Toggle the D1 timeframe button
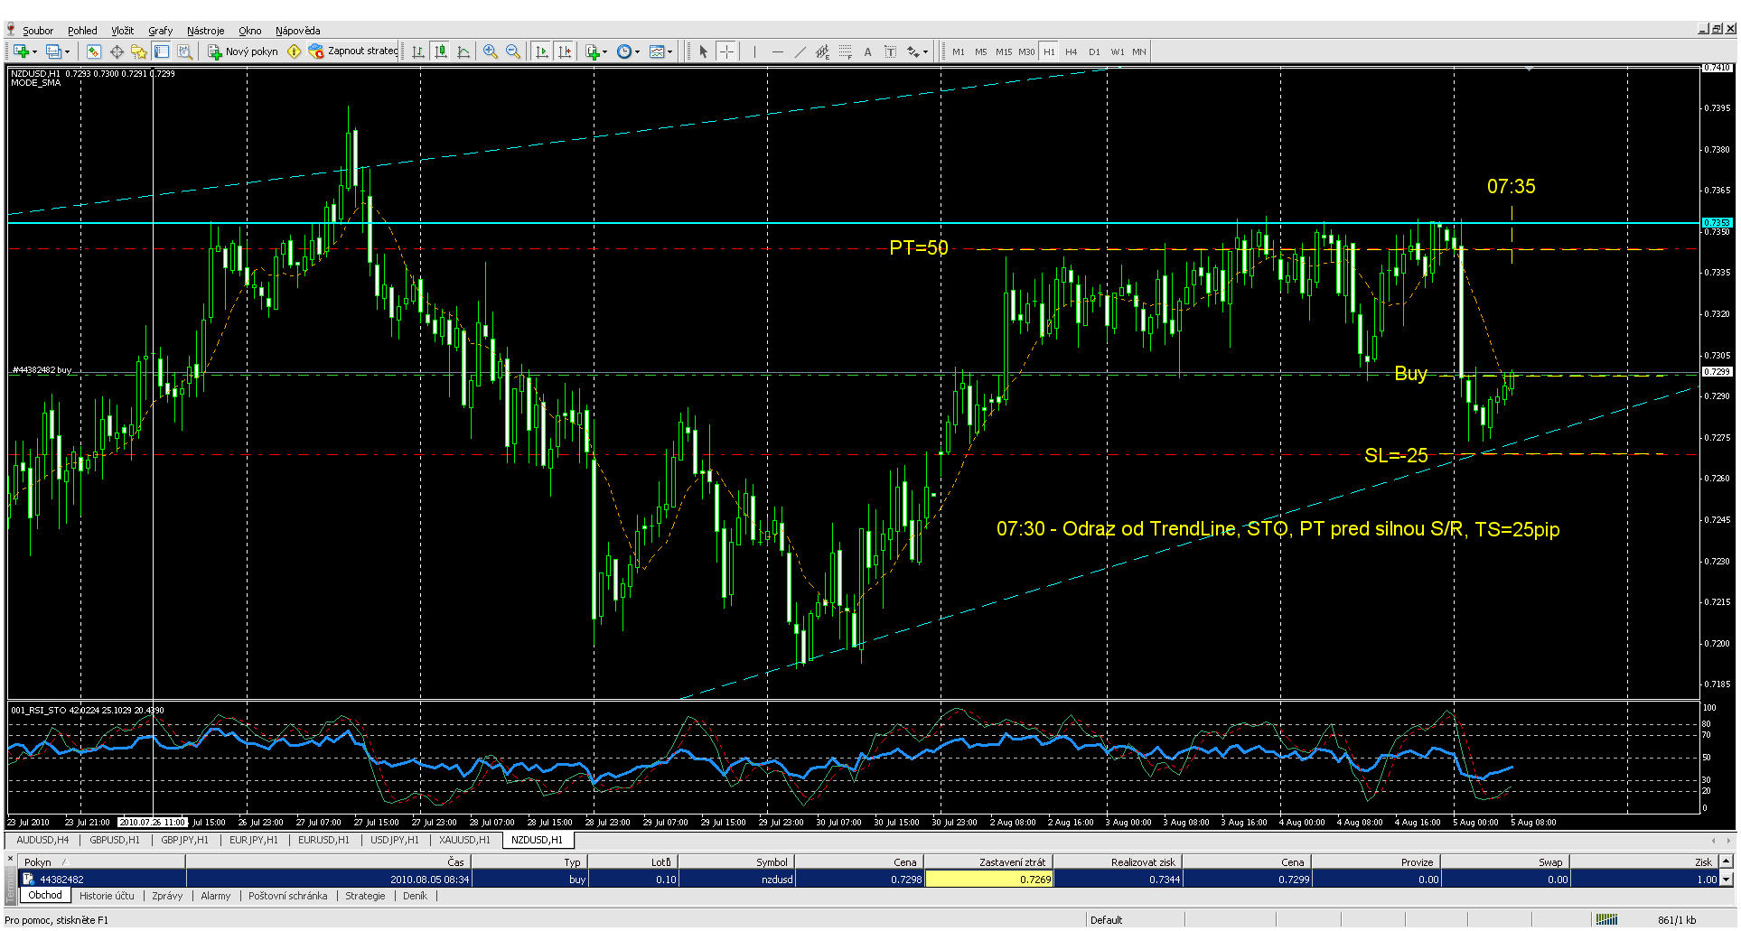The image size is (1741, 931). point(1094,51)
